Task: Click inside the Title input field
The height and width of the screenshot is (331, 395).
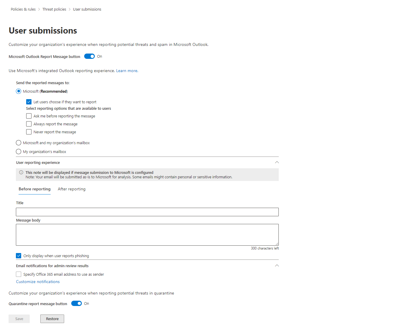Action: [147, 212]
